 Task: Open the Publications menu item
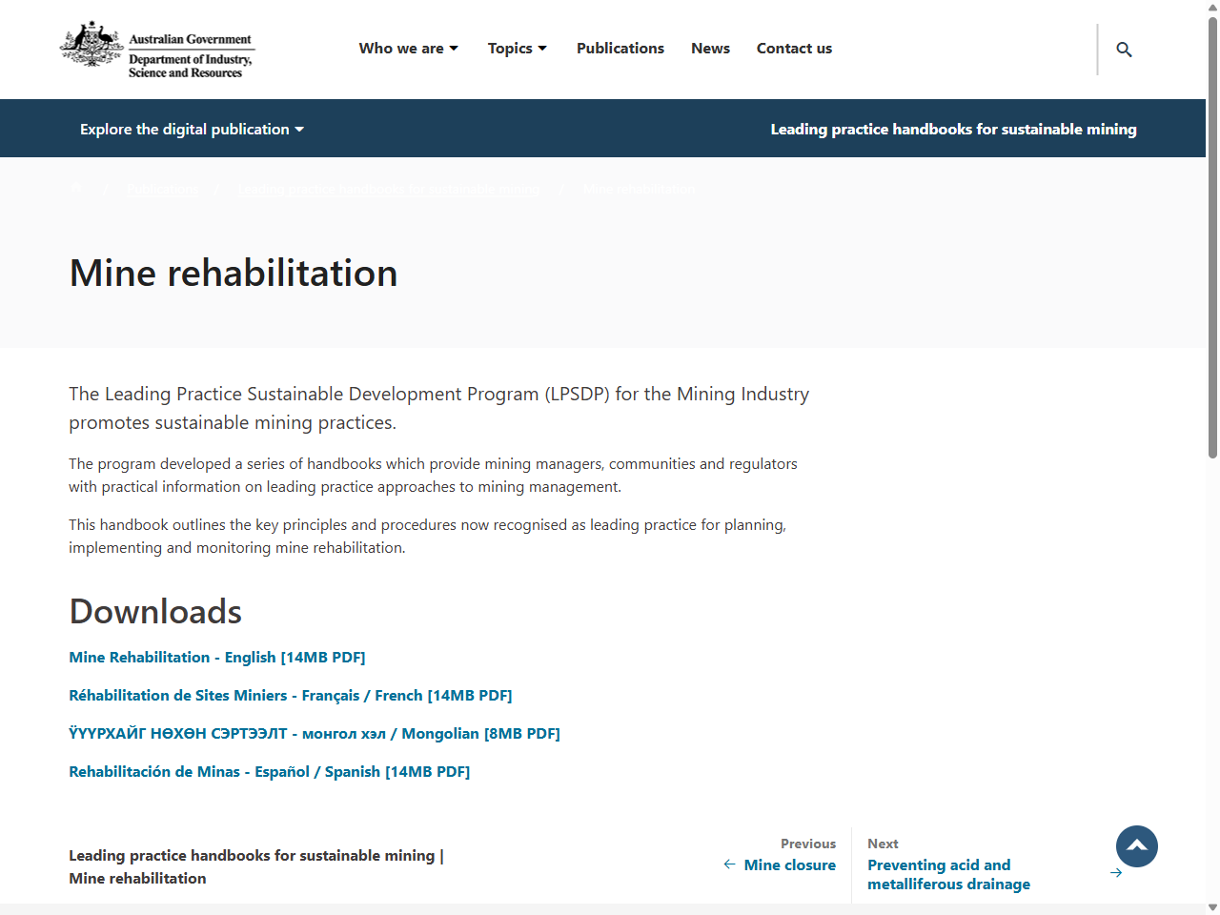pyautogui.click(x=620, y=49)
